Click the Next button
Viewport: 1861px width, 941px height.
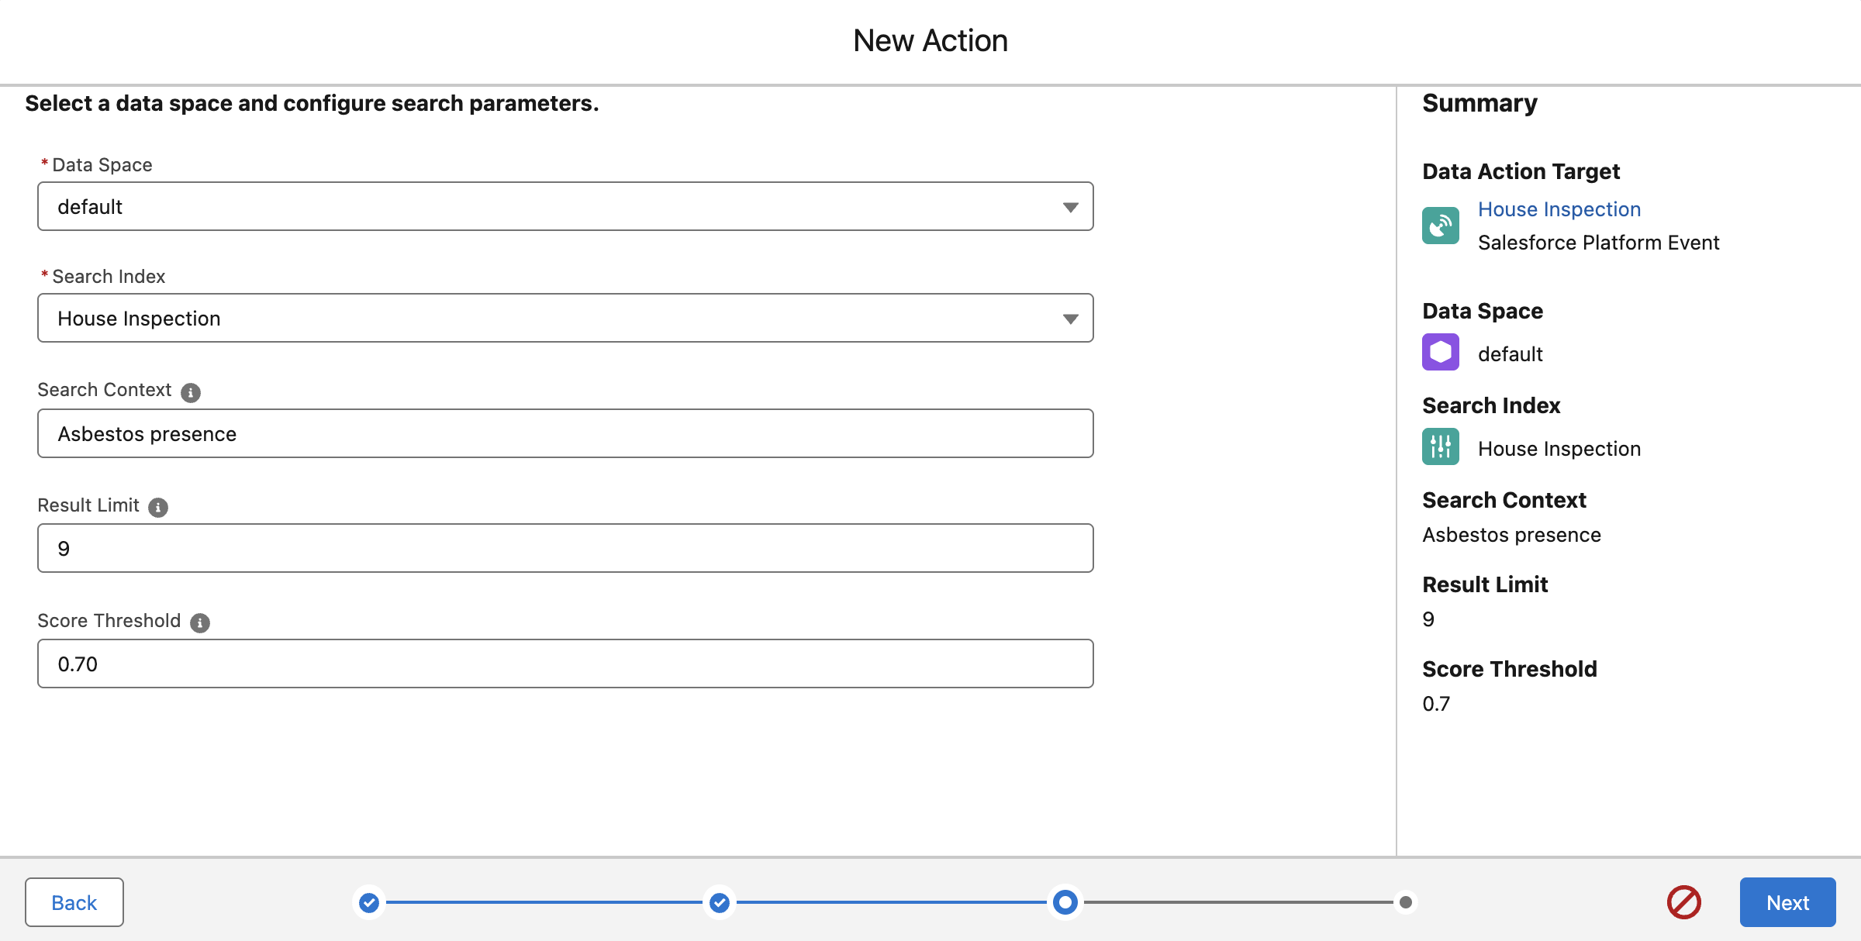(x=1787, y=902)
